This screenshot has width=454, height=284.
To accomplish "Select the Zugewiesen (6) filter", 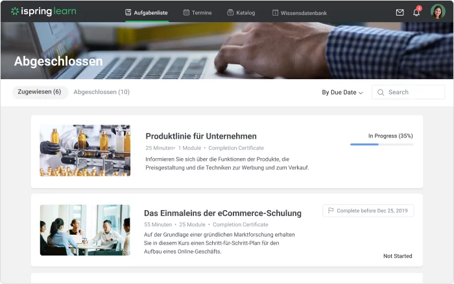I will (40, 92).
